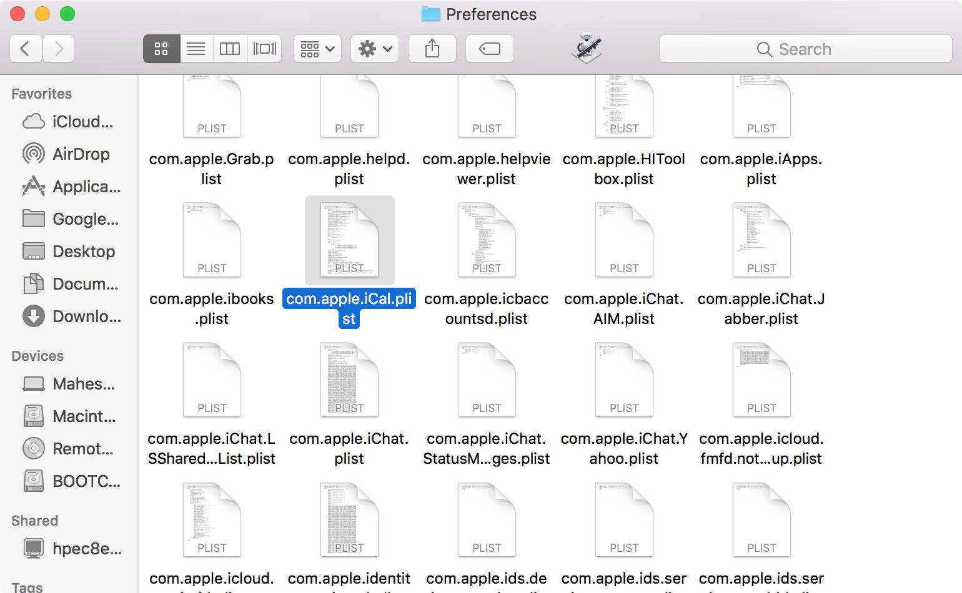Click the selected com.apple.iCal.plist file icon
The height and width of the screenshot is (593, 962).
pos(349,240)
